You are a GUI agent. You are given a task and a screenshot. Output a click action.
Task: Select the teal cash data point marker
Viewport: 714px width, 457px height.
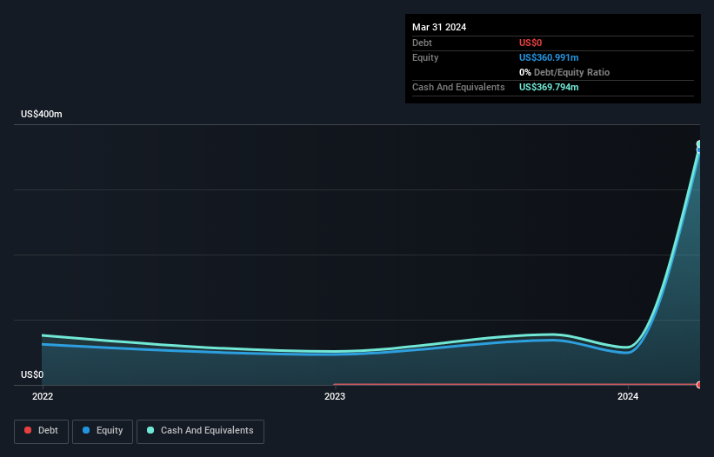(x=699, y=144)
